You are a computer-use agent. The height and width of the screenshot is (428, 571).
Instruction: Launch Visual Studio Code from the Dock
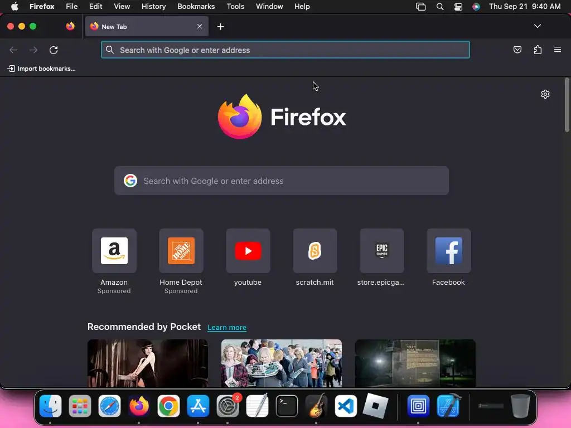(346, 406)
